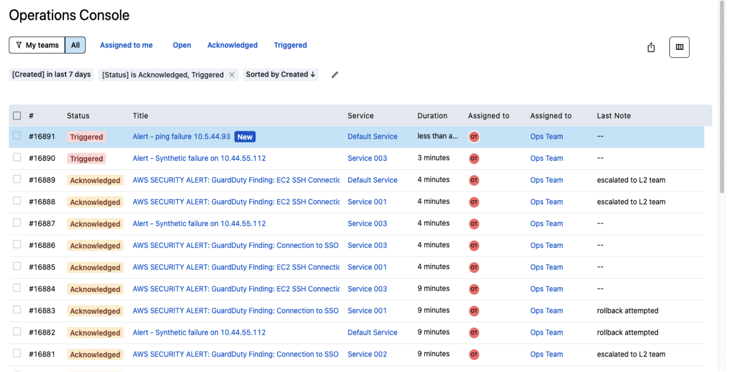Click the Triggered badge on #16890
Screen dimensions: 730x372
pos(86,159)
